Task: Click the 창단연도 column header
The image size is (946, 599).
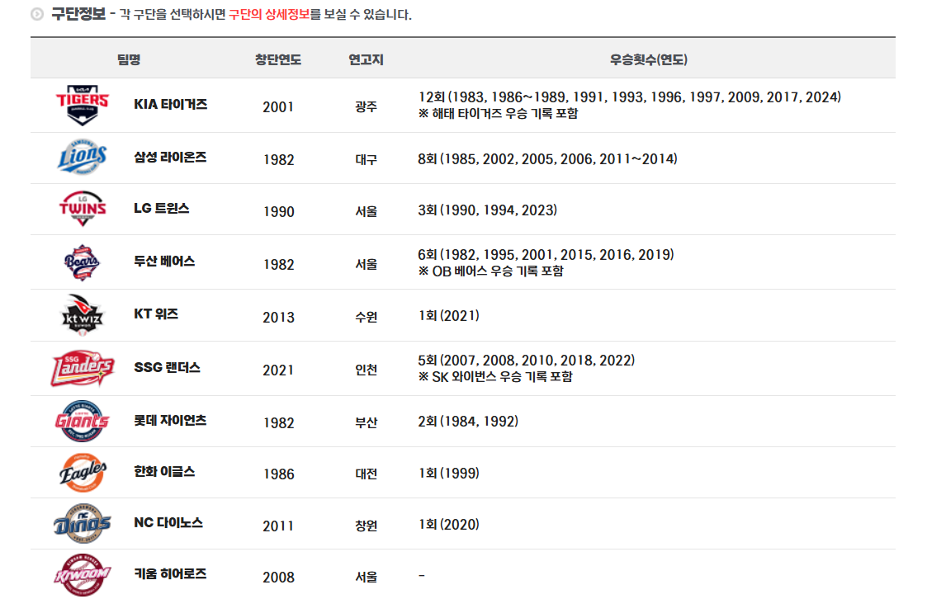Action: click(277, 59)
